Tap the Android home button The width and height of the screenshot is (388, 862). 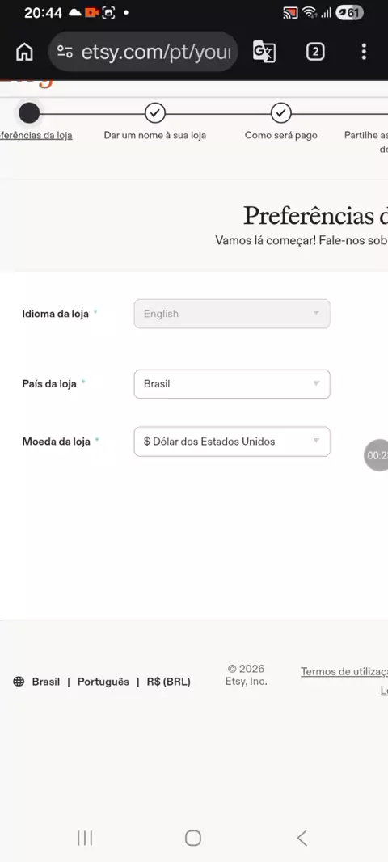193,838
